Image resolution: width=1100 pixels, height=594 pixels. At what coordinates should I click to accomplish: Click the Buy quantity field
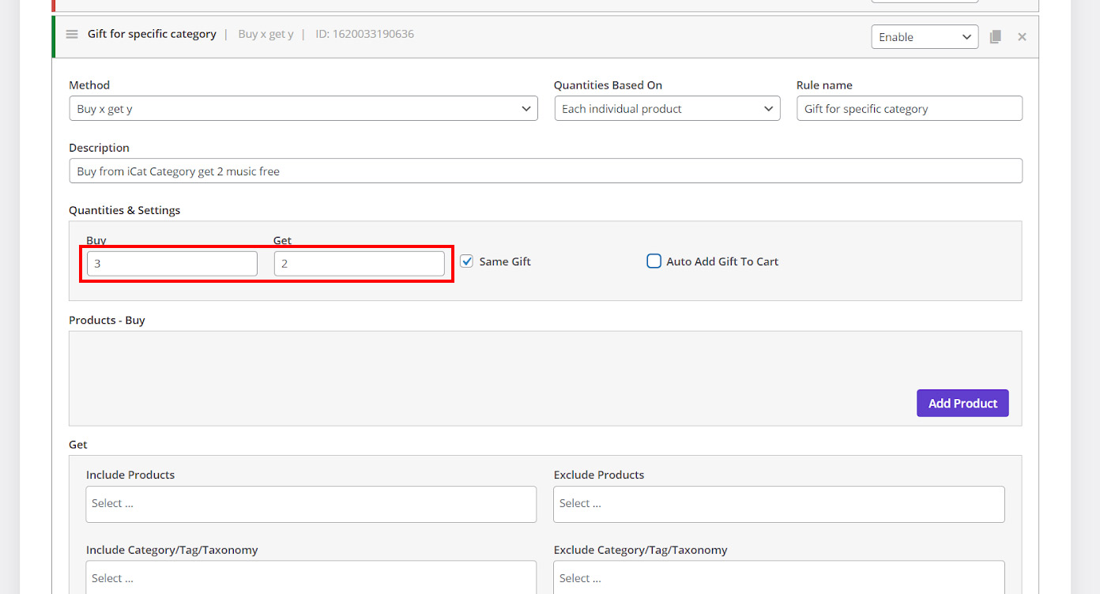coord(171,264)
